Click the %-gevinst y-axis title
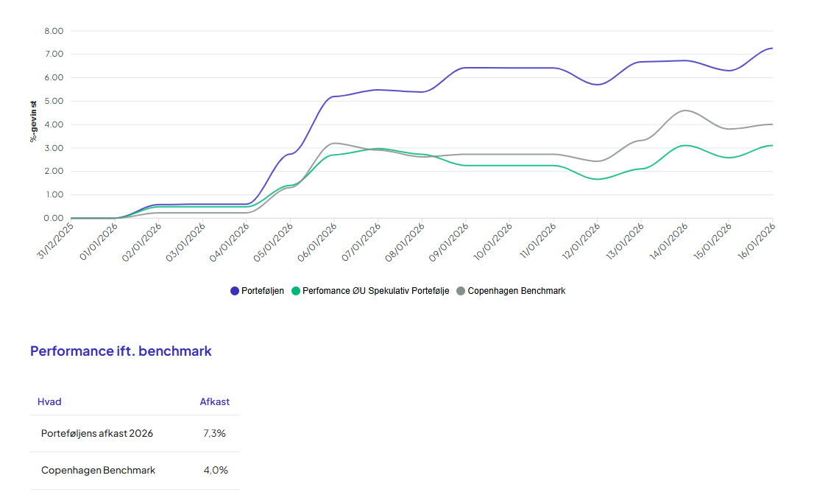The image size is (817, 492). click(33, 121)
